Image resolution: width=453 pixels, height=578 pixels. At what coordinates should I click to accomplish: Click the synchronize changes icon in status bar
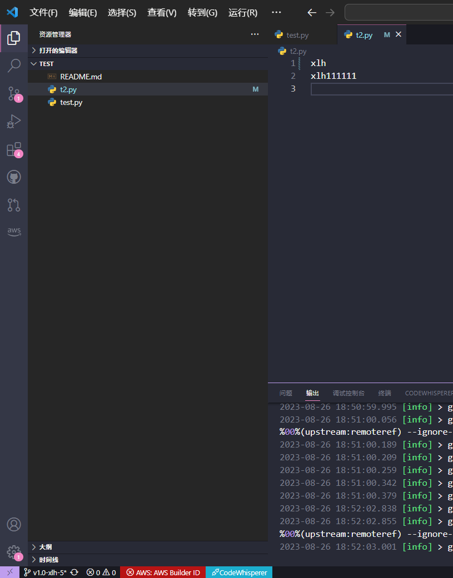click(x=74, y=572)
